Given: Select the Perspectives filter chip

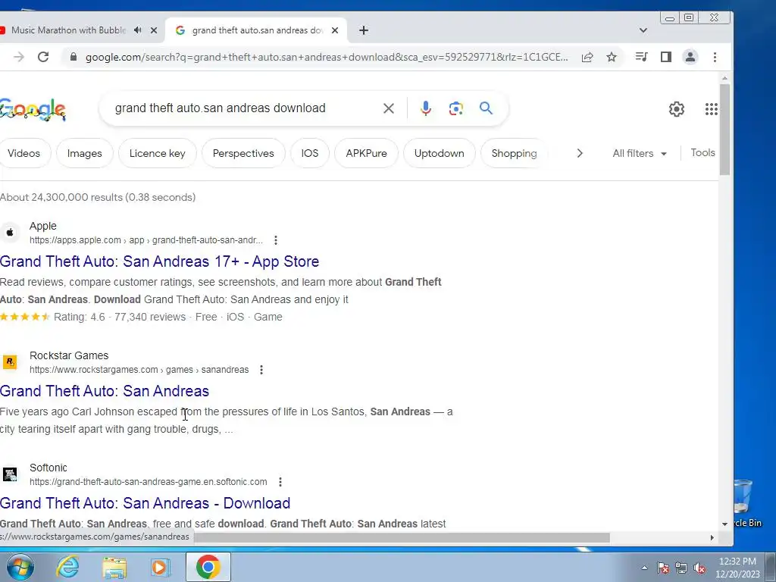Looking at the screenshot, I should coord(243,153).
